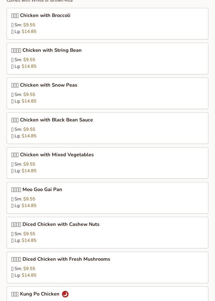215x301 pixels.
Task: Click the spicy chili icon beside Kung Po Chicken
Action: (x=65, y=294)
